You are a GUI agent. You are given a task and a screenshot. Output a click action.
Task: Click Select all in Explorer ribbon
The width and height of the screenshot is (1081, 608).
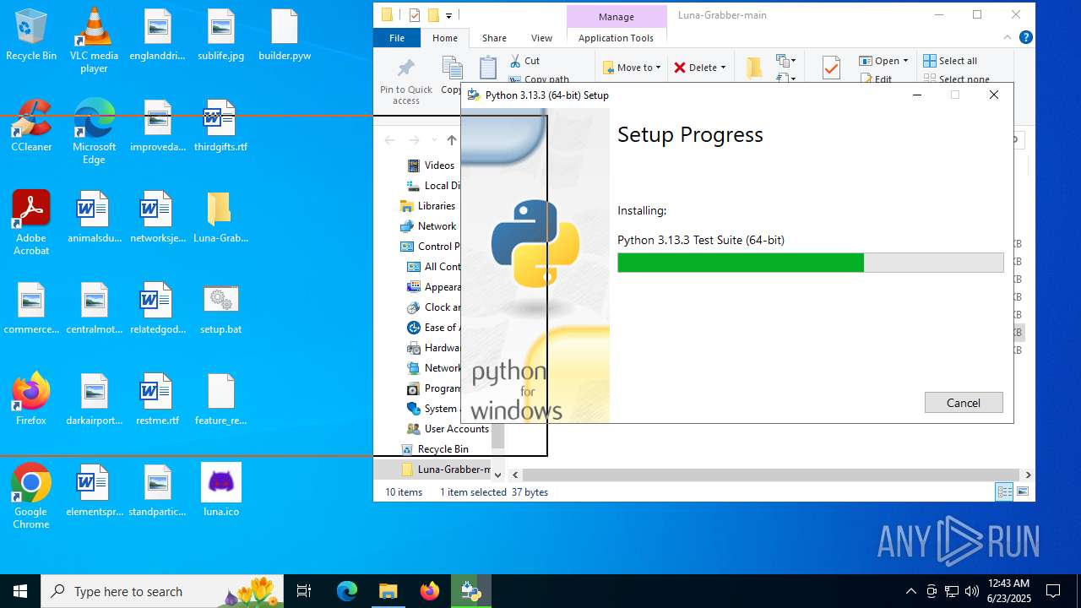[950, 61]
